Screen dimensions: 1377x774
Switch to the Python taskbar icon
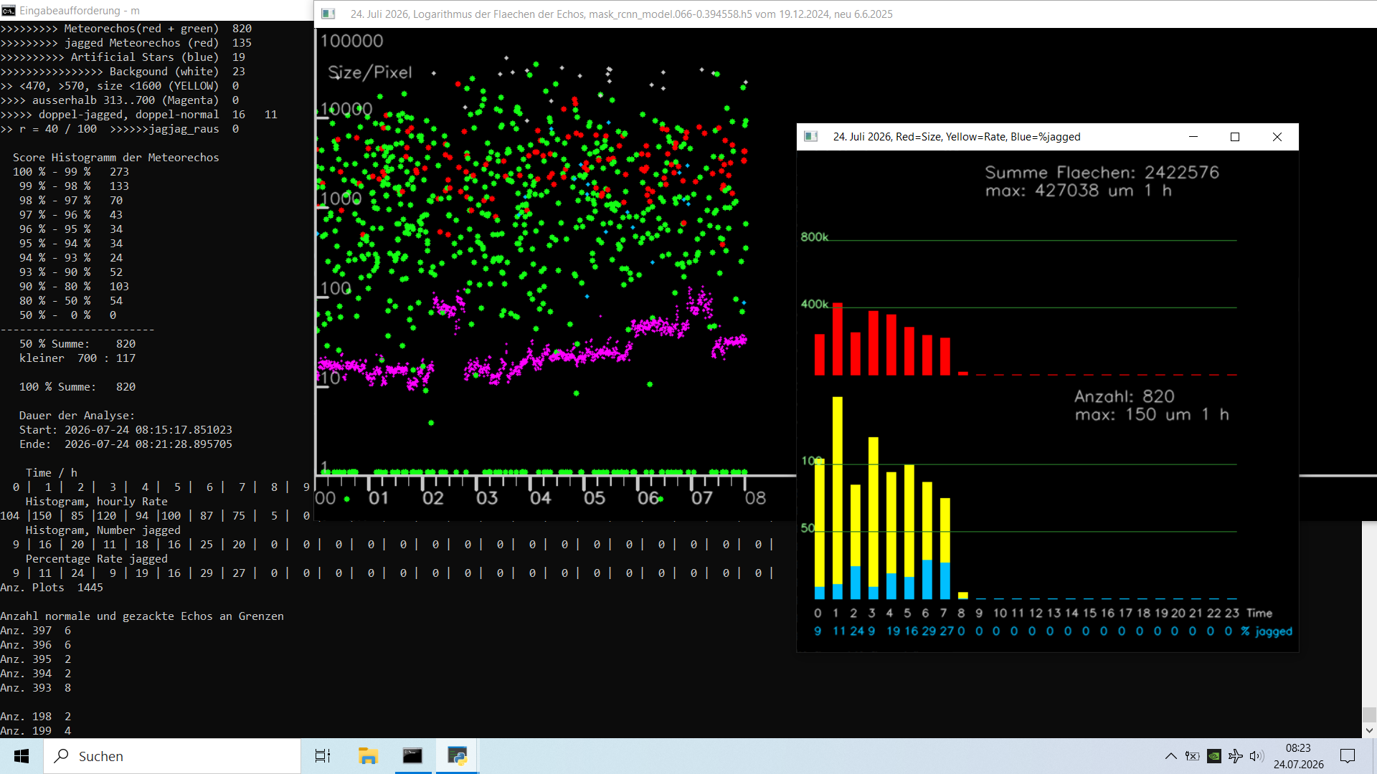[x=458, y=756]
